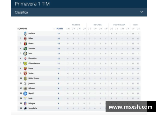The height and width of the screenshot is (115, 159).
Task: Collapse the Classifica section chevron
Action: tap(142, 12)
